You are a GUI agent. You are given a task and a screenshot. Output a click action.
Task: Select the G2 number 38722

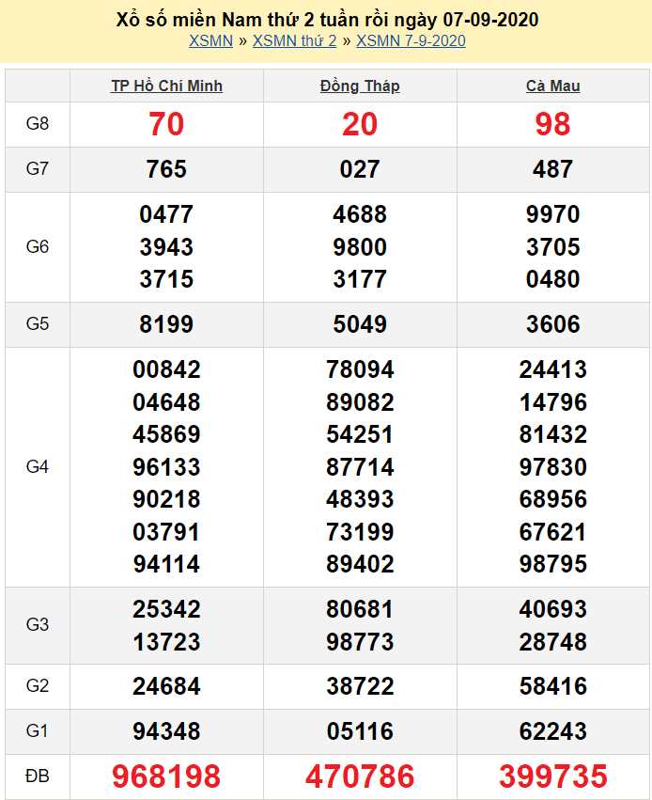pyautogui.click(x=360, y=686)
